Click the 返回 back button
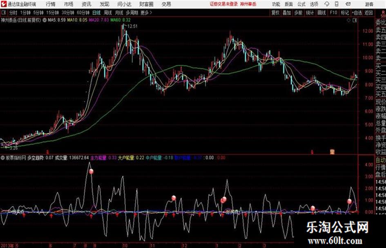 coord(368,13)
